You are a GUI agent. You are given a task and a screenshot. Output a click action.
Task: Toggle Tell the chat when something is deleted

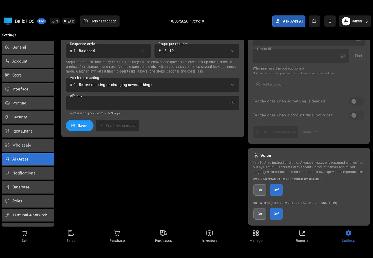(x=357, y=101)
